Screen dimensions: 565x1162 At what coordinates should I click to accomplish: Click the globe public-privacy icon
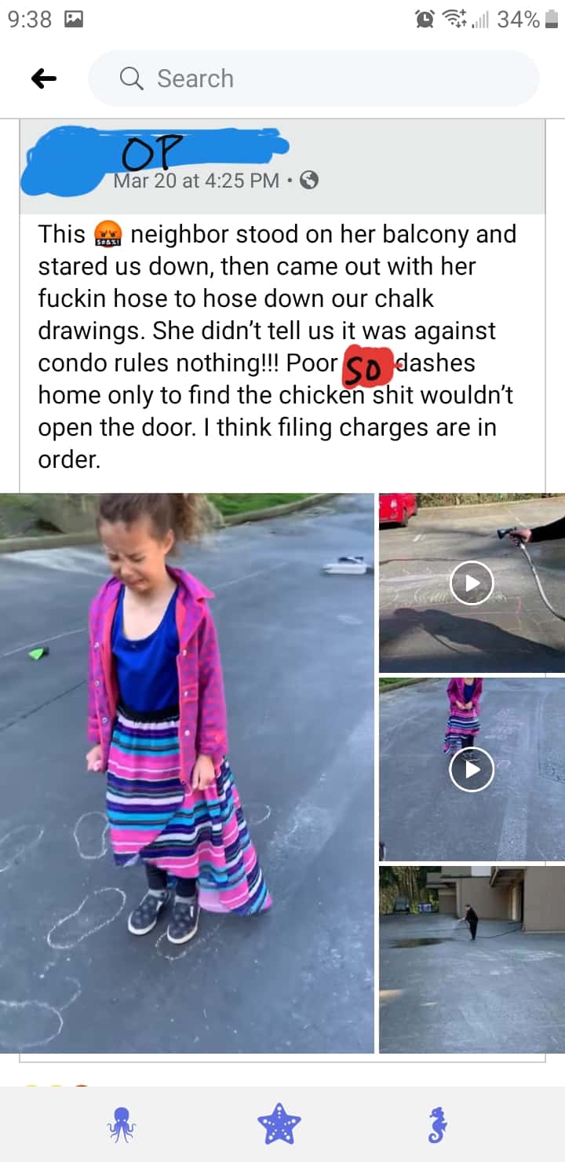(x=309, y=181)
